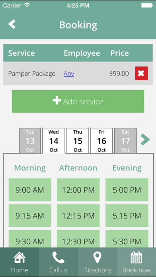Remove Pamper Package with red X

click(x=141, y=73)
